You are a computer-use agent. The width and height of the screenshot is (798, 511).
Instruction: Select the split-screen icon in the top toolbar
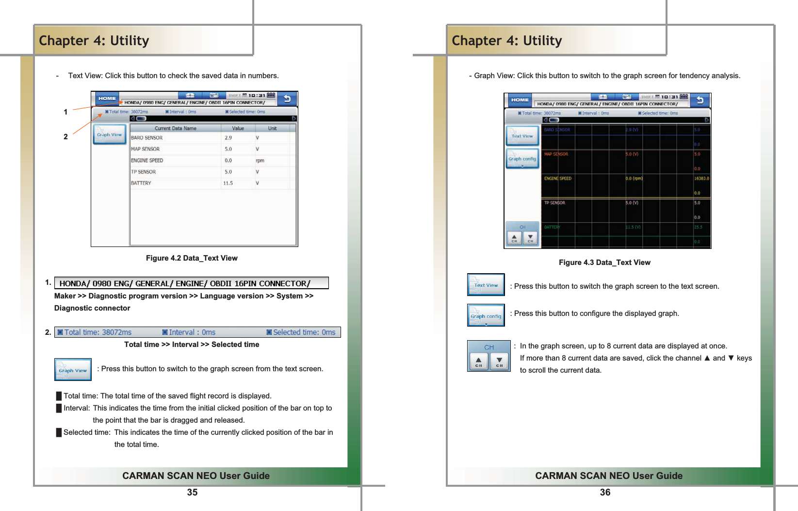[190, 95]
